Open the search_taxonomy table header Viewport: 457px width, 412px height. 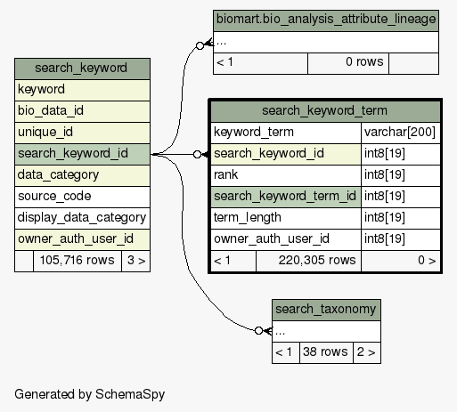tap(326, 310)
